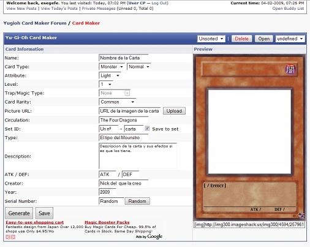
Task: Open the Level selector dropdown
Action: (x=106, y=85)
